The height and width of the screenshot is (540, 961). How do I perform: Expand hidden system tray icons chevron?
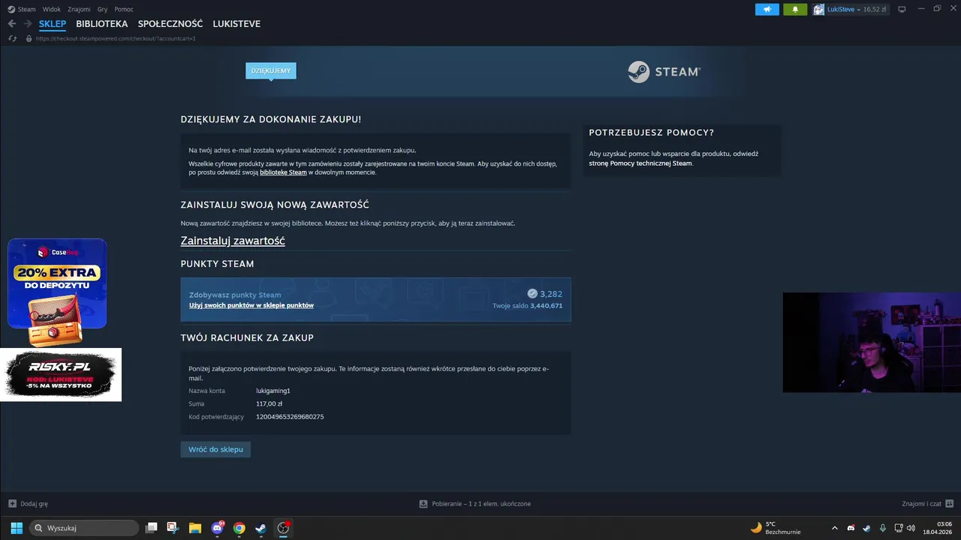point(835,528)
